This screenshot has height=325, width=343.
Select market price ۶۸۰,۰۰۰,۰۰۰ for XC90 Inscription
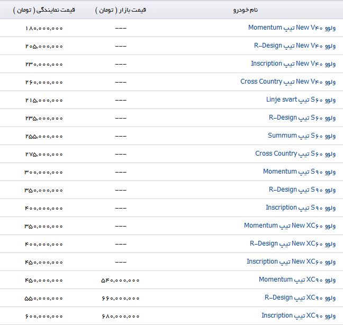click(121, 317)
